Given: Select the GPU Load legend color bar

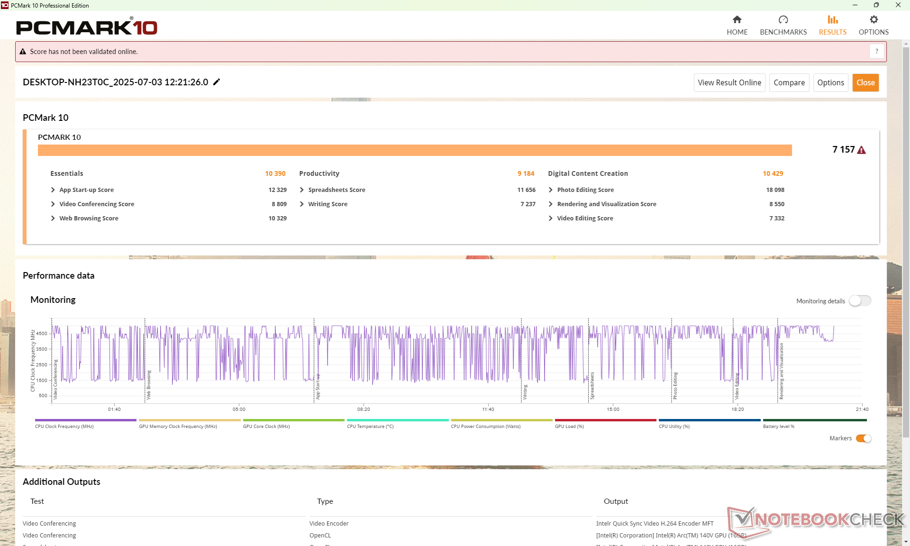Looking at the screenshot, I should click(x=605, y=420).
